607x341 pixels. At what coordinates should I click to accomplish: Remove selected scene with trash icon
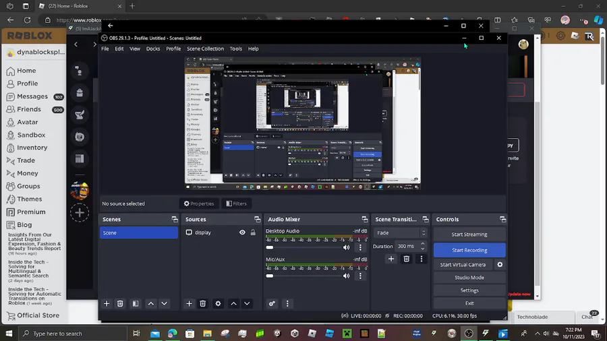120,303
